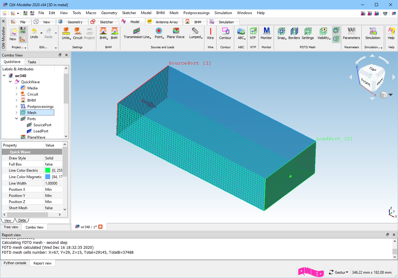This screenshot has width=398, height=278.
Task: Click the Redo arrow icon
Action: (x=49, y=31)
